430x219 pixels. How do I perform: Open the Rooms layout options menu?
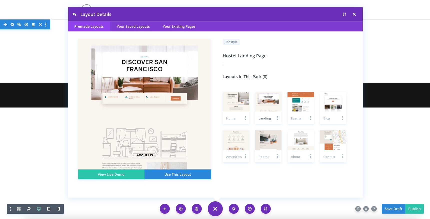(x=278, y=156)
